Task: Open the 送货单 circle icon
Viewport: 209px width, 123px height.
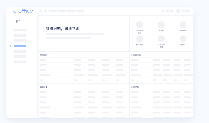Action: click(x=183, y=39)
